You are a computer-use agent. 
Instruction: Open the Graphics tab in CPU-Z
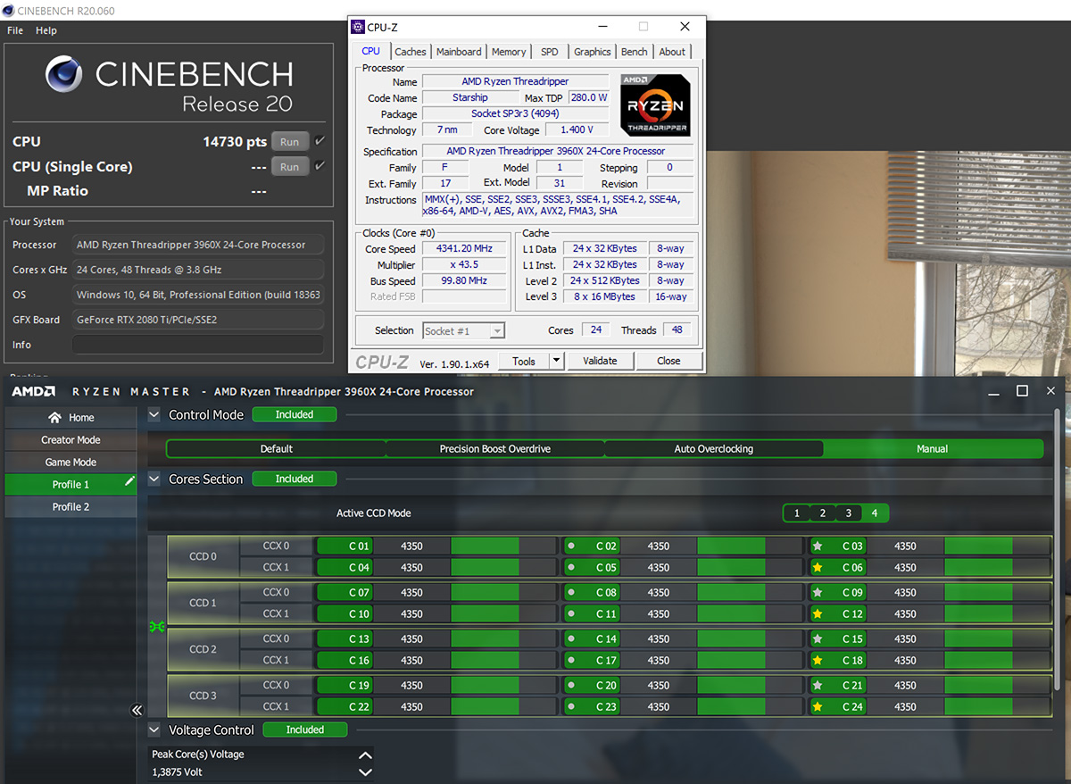pyautogui.click(x=593, y=52)
